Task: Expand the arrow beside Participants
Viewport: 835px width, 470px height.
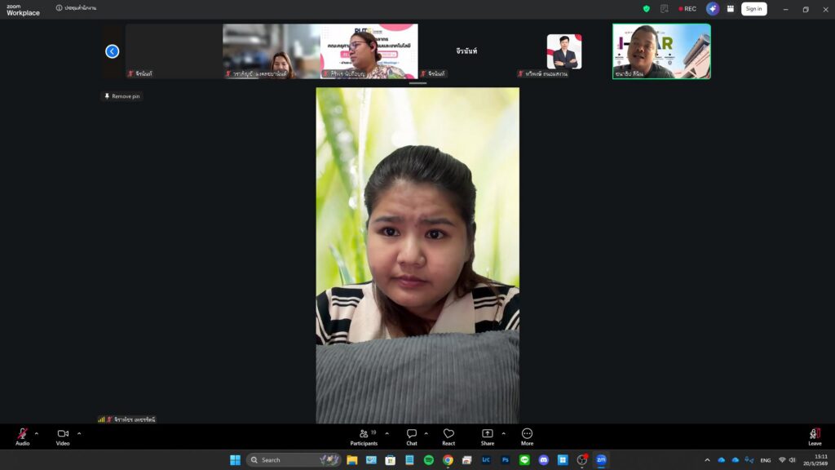Action: pos(387,433)
